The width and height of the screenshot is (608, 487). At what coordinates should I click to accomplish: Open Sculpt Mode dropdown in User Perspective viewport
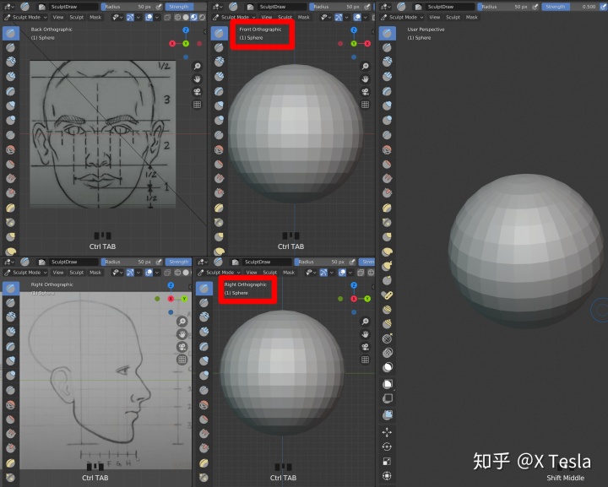(x=402, y=18)
